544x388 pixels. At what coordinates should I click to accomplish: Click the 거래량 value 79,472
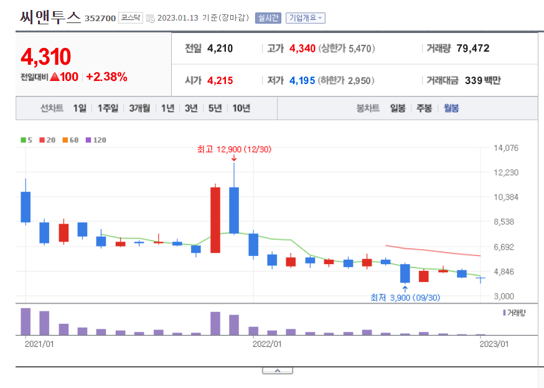(x=473, y=48)
